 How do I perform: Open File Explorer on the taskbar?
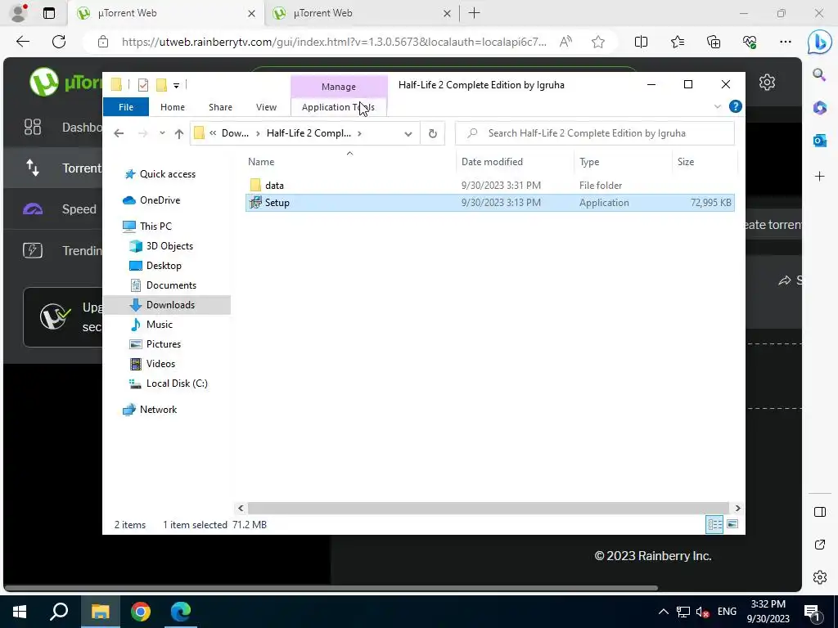pyautogui.click(x=100, y=611)
